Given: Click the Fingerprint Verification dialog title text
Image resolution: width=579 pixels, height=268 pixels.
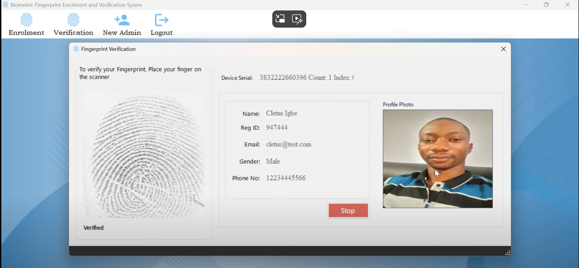Looking at the screenshot, I should (108, 49).
